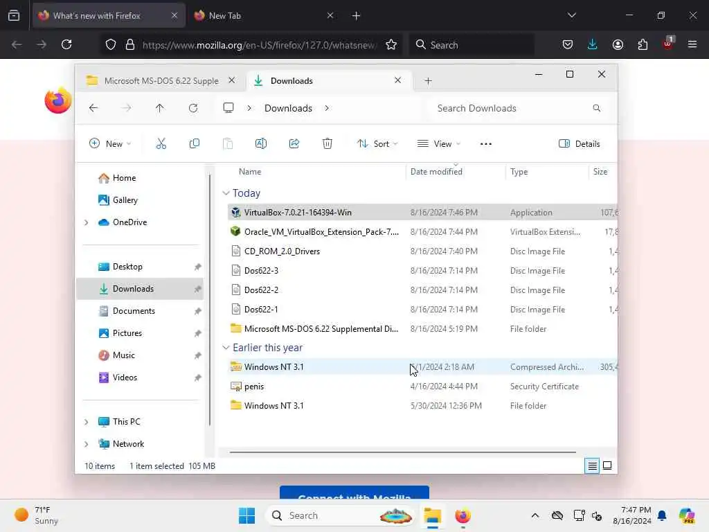This screenshot has width=709, height=532.
Task: Sort by Date modified column header
Action: 436,172
